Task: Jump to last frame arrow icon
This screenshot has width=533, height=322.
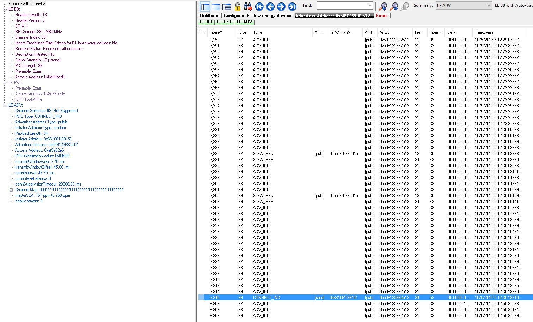Action: [x=292, y=6]
